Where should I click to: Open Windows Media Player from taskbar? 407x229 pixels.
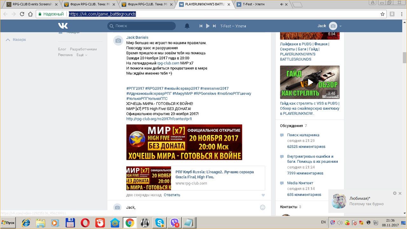pos(55,223)
